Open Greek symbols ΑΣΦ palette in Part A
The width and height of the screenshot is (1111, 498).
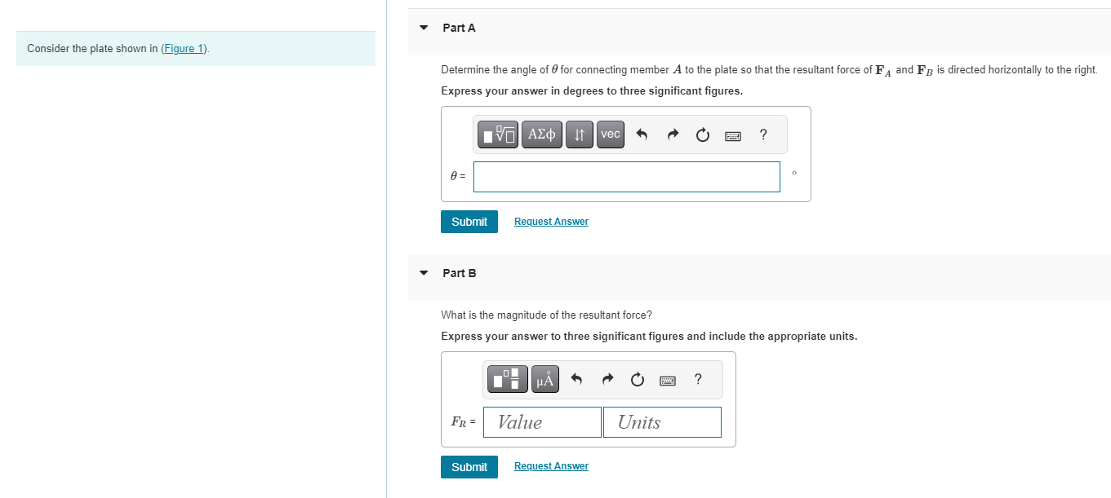(x=542, y=134)
